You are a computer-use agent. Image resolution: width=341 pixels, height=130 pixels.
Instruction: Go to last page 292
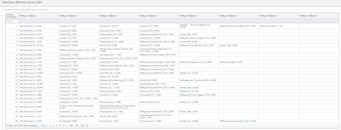(x=82, y=125)
